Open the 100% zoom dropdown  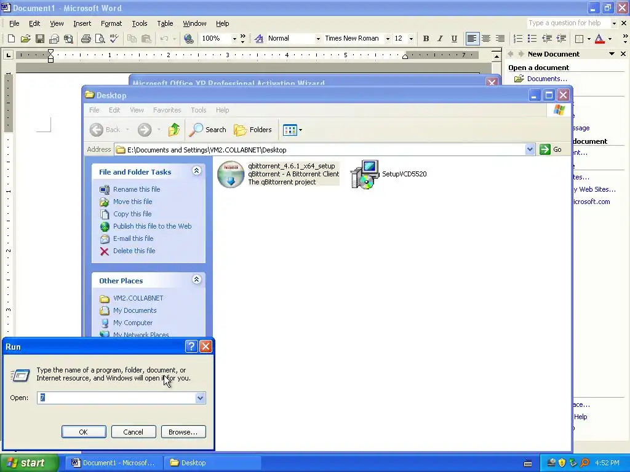click(234, 39)
